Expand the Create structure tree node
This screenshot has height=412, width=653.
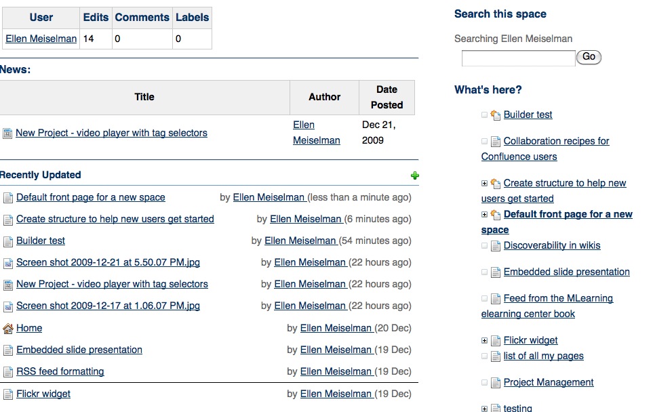484,184
